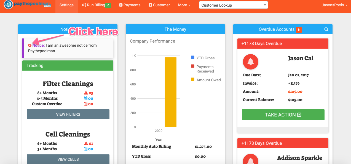The width and height of the screenshot is (351, 164).
Task: Click the Filter Cleanings heading
Action: click(68, 84)
